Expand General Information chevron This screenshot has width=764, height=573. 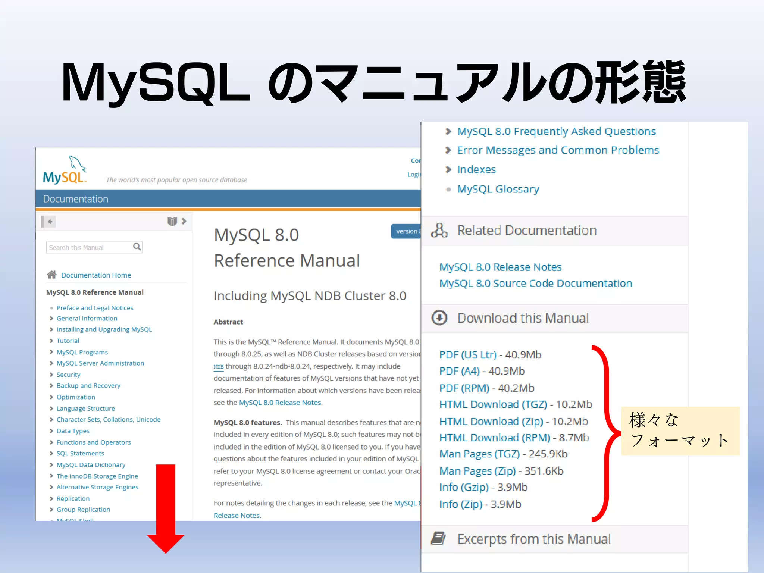[x=51, y=318]
